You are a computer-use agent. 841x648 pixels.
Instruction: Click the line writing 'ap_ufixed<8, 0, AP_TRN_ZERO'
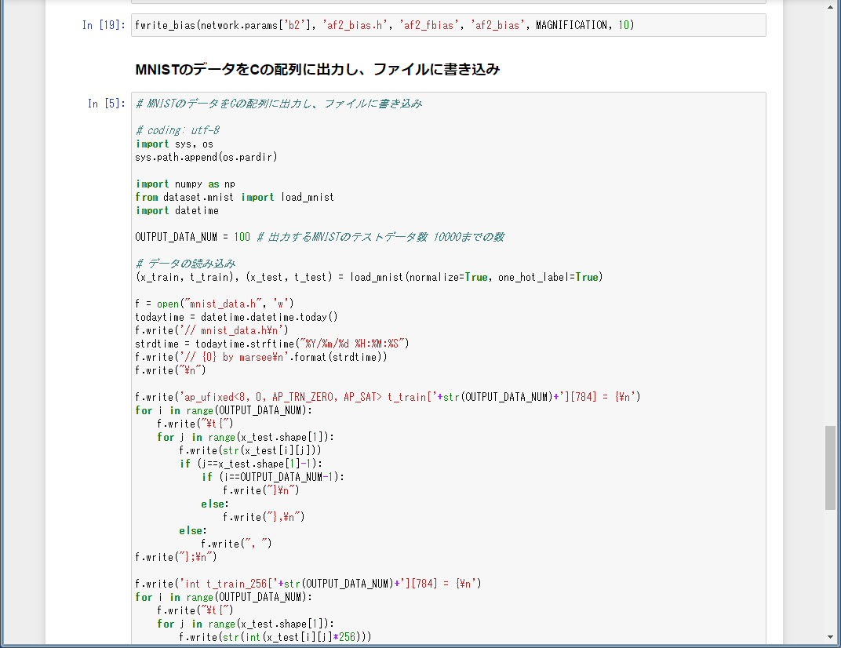pos(388,398)
